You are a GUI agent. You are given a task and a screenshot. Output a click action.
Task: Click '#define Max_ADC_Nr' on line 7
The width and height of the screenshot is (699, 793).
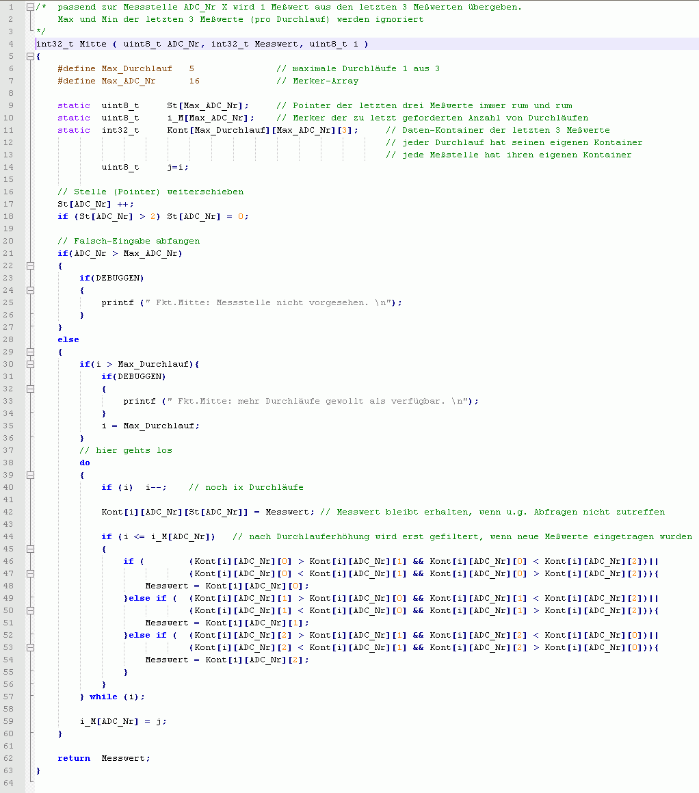[x=107, y=81]
